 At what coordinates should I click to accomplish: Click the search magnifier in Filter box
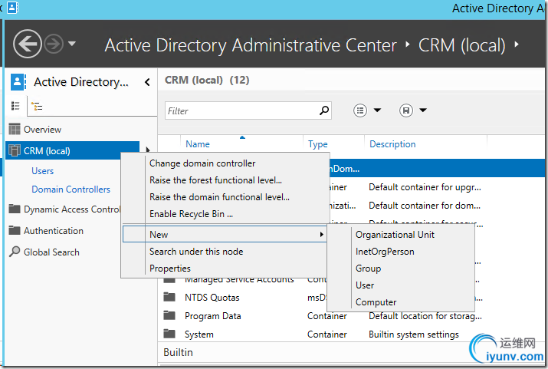coord(324,110)
